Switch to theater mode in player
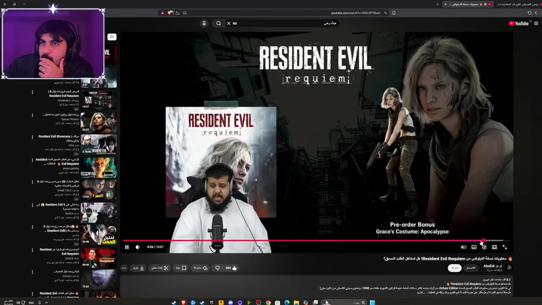Image resolution: width=542 pixels, height=305 pixels. (x=494, y=247)
